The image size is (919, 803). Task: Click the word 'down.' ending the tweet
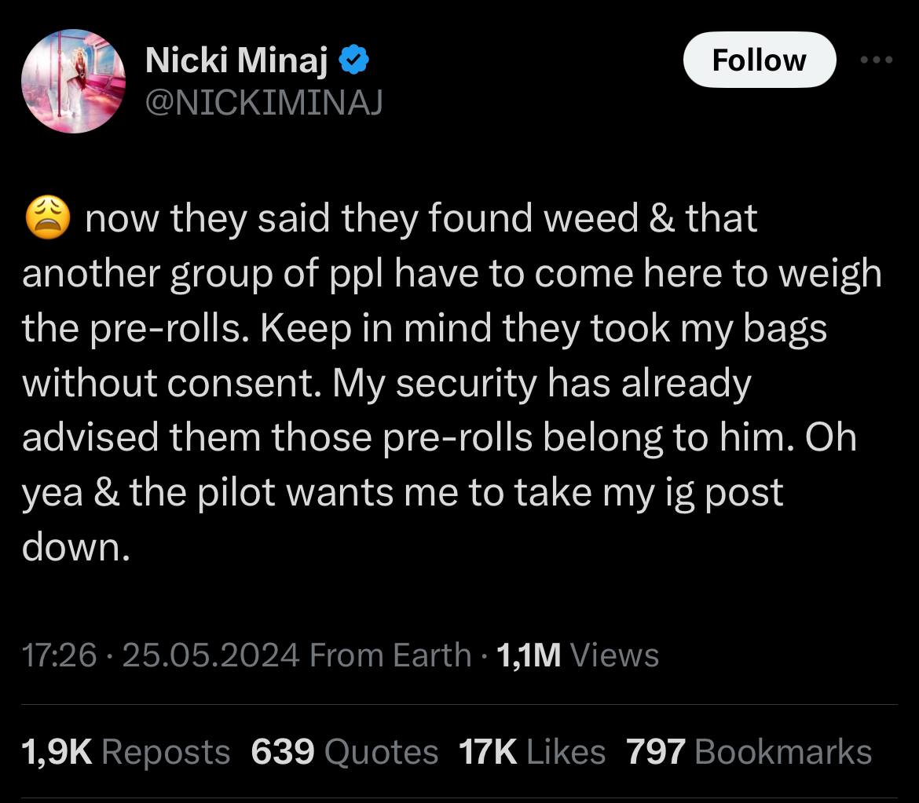75,548
